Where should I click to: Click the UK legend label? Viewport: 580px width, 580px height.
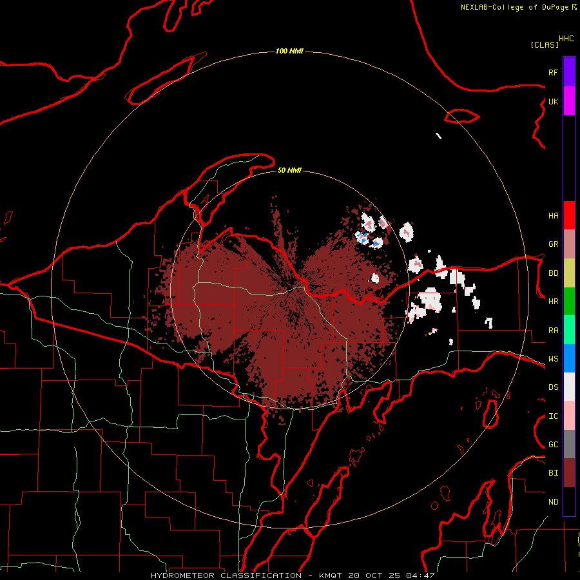(x=553, y=101)
